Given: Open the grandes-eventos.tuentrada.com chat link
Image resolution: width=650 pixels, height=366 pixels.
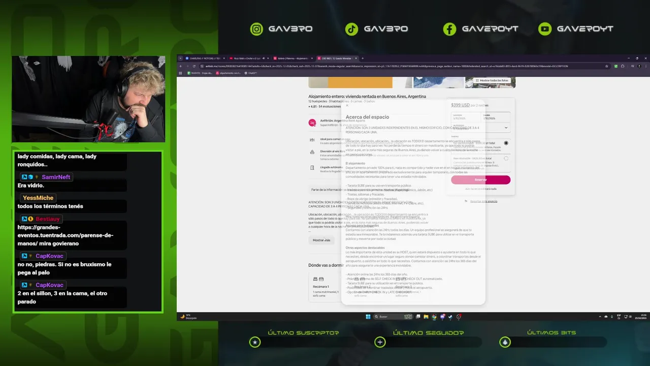Looking at the screenshot, I should click(x=66, y=235).
